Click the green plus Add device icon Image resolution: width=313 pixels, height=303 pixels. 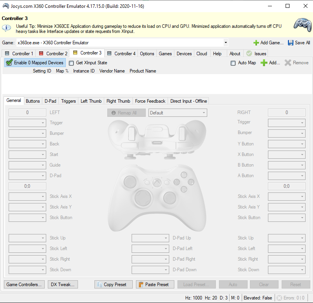pyautogui.click(x=264, y=63)
